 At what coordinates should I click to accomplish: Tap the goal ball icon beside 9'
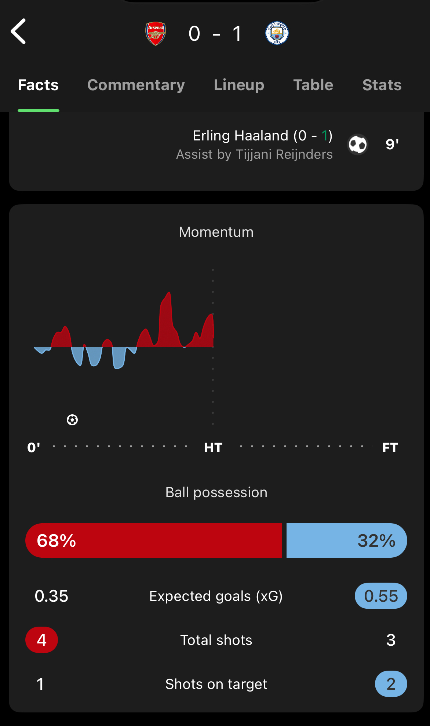click(357, 144)
